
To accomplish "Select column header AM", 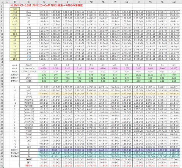I will click(174, 2).
